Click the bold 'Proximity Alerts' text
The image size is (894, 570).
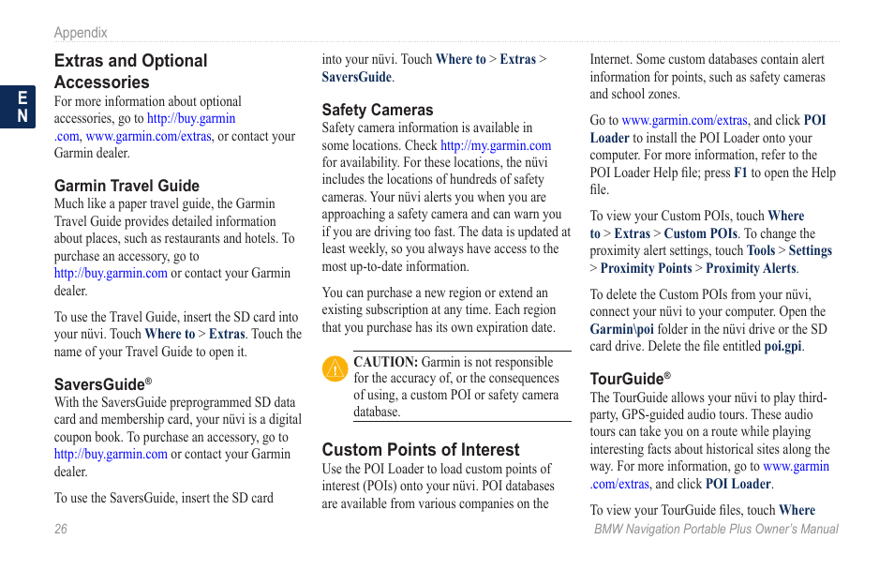tap(751, 268)
